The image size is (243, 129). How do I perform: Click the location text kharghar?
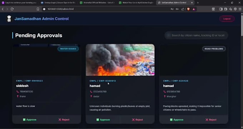[172, 97]
